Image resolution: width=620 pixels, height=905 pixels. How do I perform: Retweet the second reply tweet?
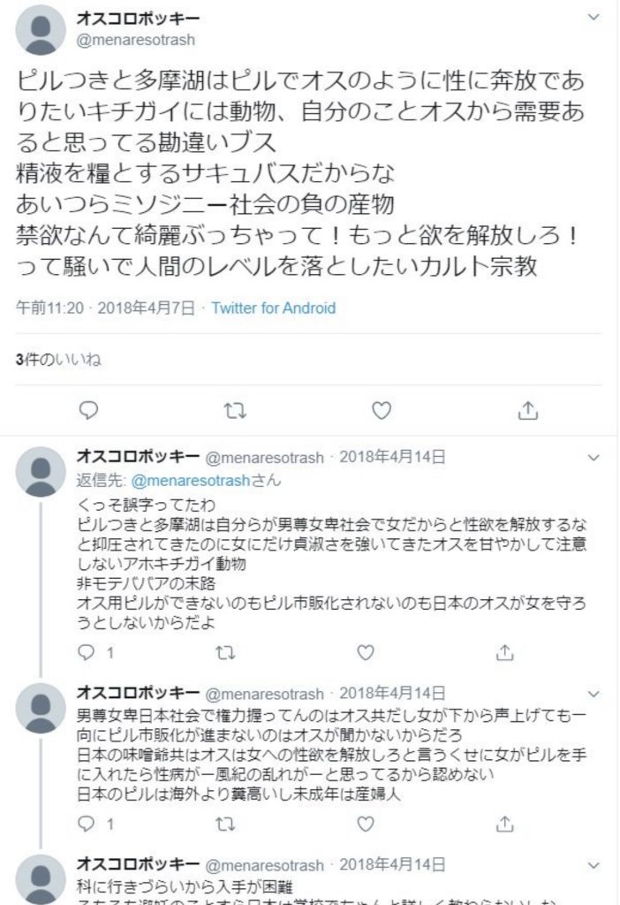coord(225,824)
